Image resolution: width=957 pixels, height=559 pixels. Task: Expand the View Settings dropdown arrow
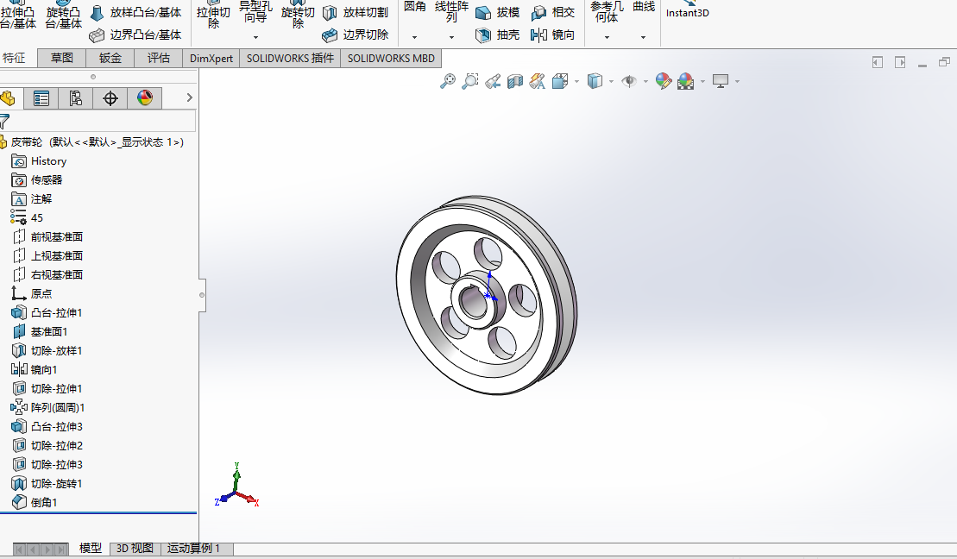[737, 81]
